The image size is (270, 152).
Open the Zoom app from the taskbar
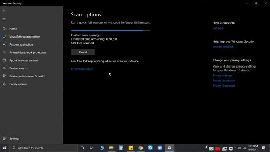(x=160, y=148)
